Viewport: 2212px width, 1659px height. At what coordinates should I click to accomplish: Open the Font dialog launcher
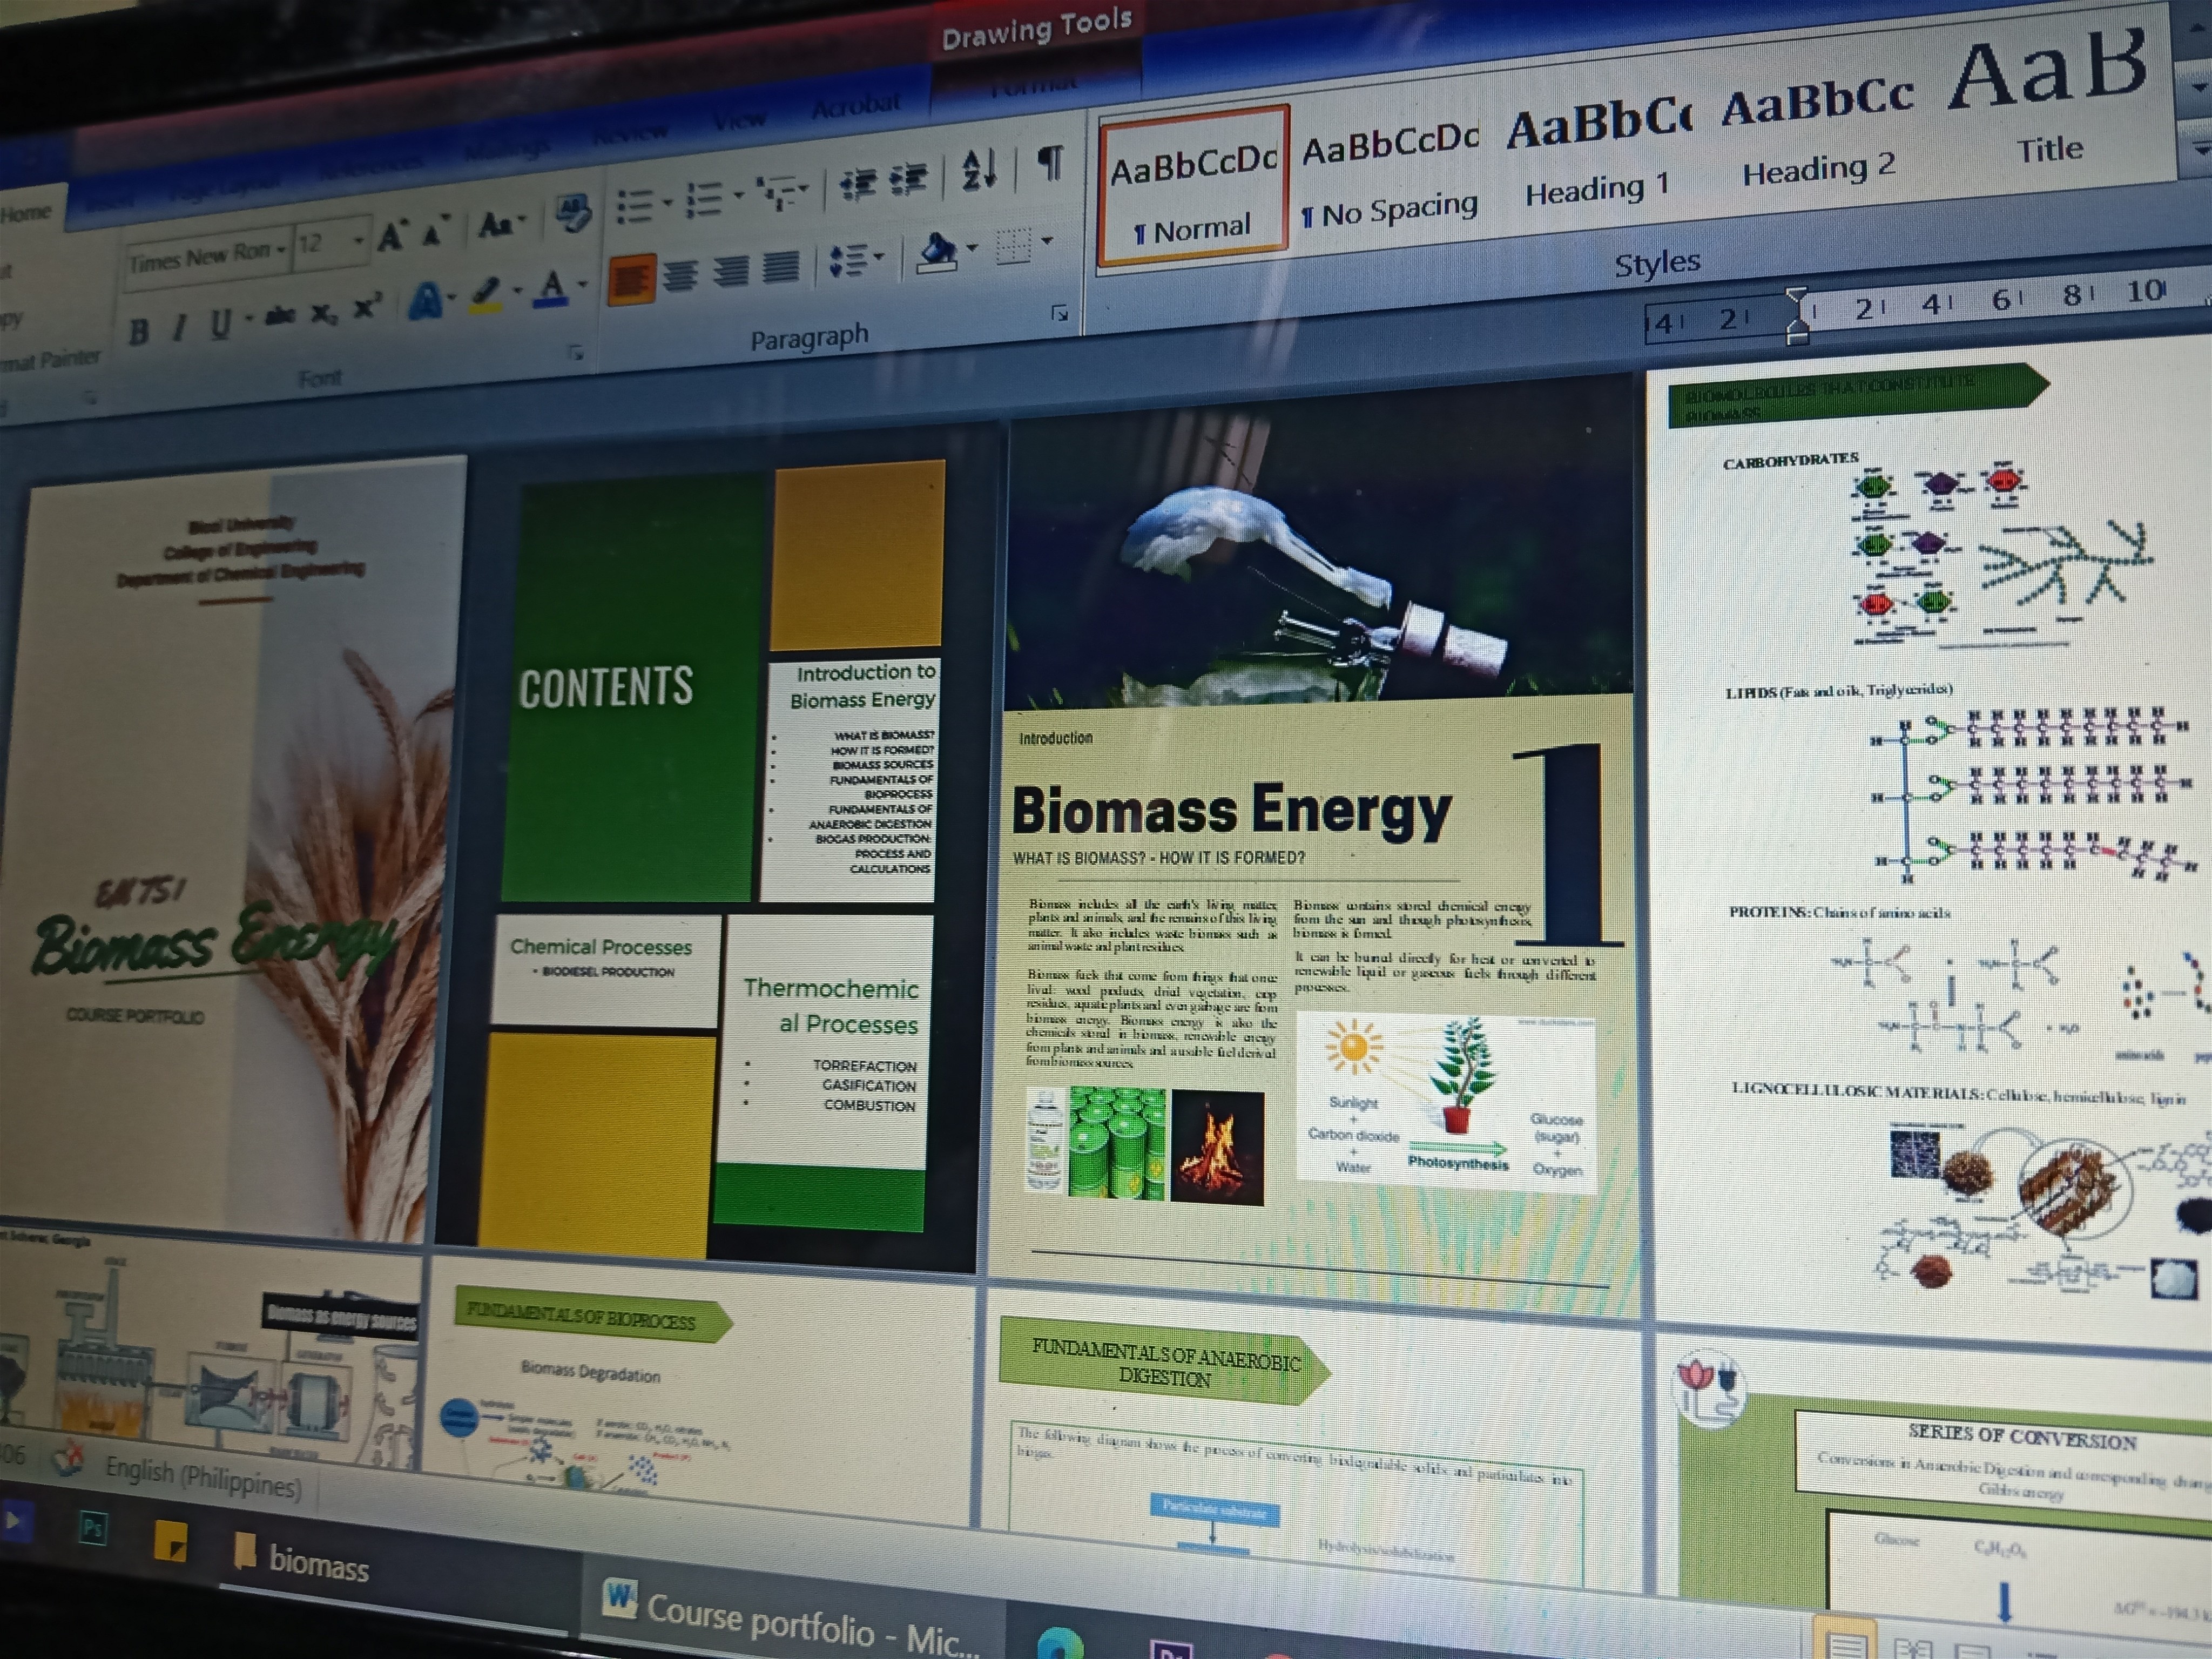576,352
